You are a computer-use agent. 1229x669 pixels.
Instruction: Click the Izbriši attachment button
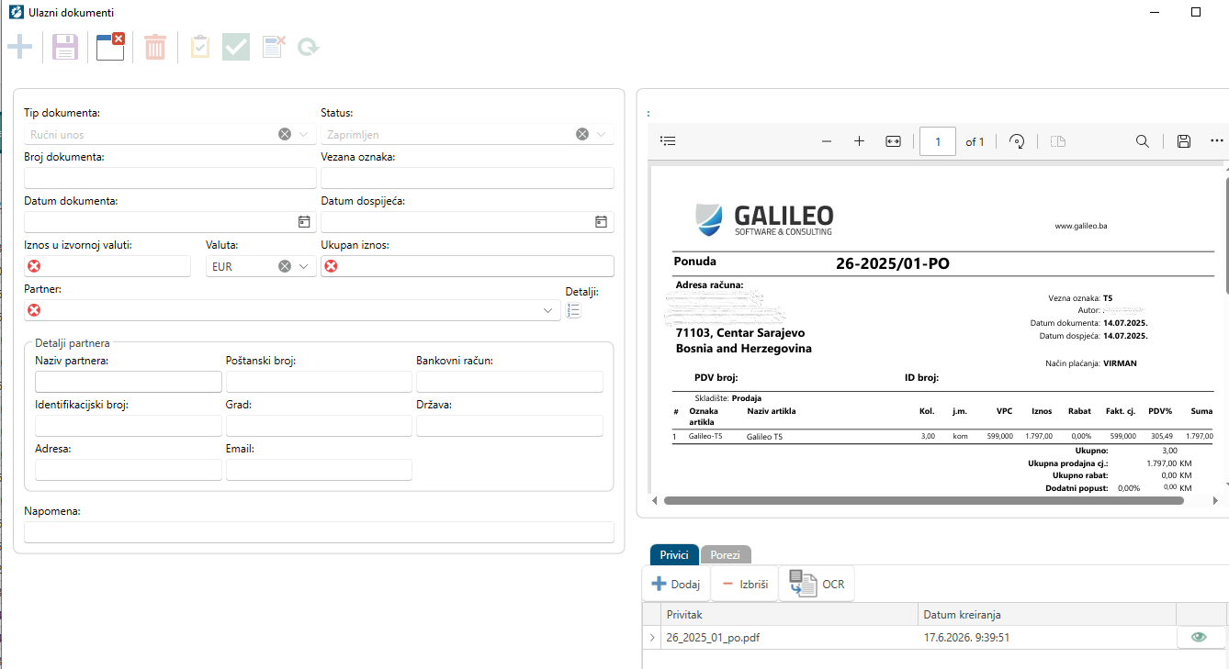(744, 584)
